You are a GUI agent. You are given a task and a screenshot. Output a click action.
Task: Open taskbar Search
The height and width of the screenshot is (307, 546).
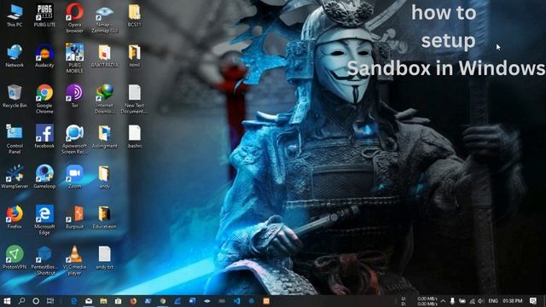tap(21, 301)
